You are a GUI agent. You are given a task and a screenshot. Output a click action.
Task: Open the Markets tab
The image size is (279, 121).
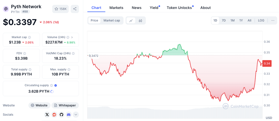pyautogui.click(x=116, y=8)
